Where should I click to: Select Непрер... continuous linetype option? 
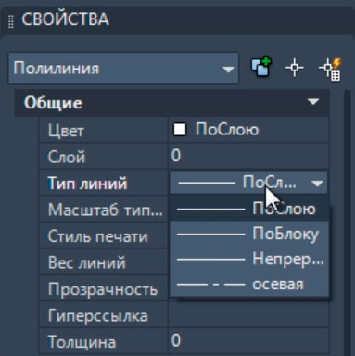tap(249, 259)
